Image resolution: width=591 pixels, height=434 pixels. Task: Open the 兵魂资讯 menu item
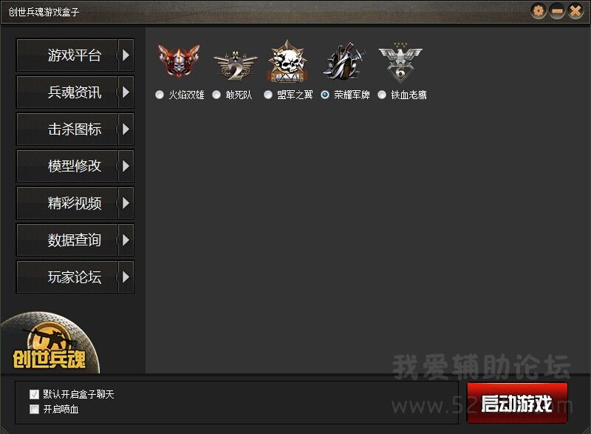click(x=75, y=92)
